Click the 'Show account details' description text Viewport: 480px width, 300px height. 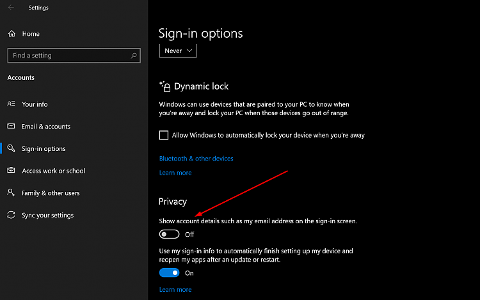tap(258, 221)
